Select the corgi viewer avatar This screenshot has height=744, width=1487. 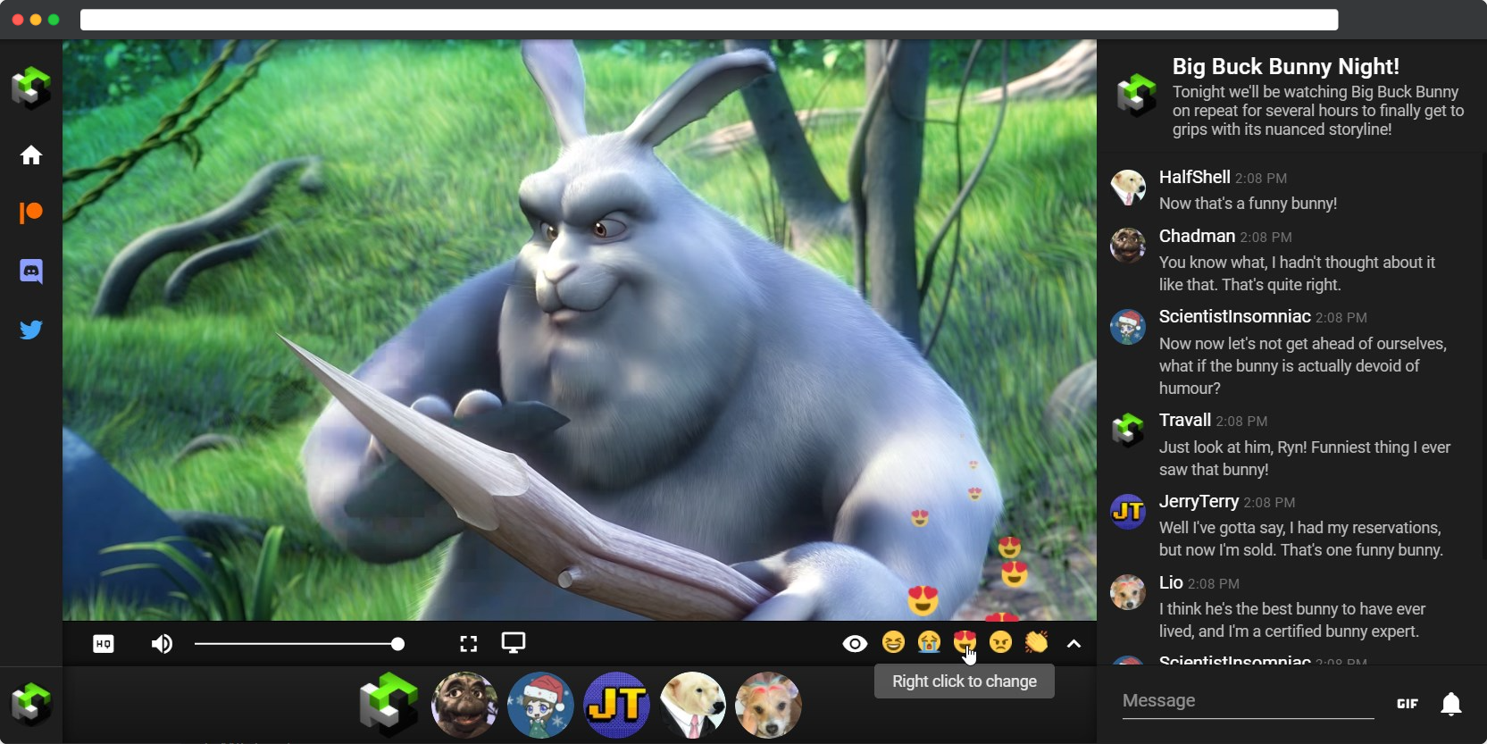tap(768, 705)
